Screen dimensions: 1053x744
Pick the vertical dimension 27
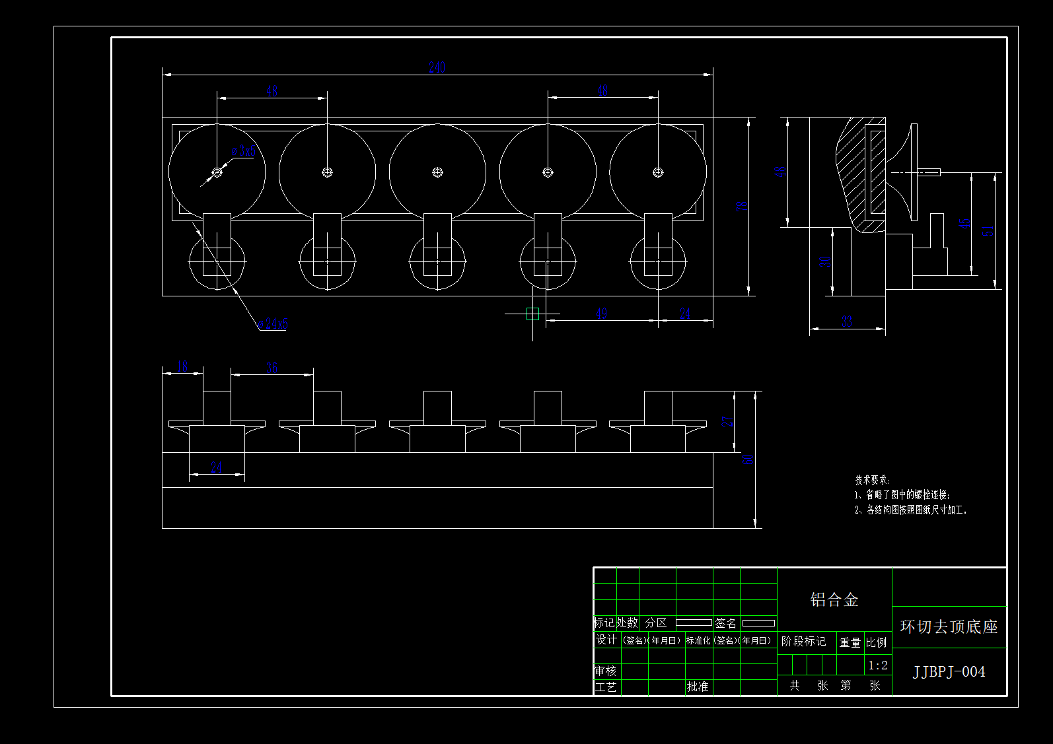[727, 421]
